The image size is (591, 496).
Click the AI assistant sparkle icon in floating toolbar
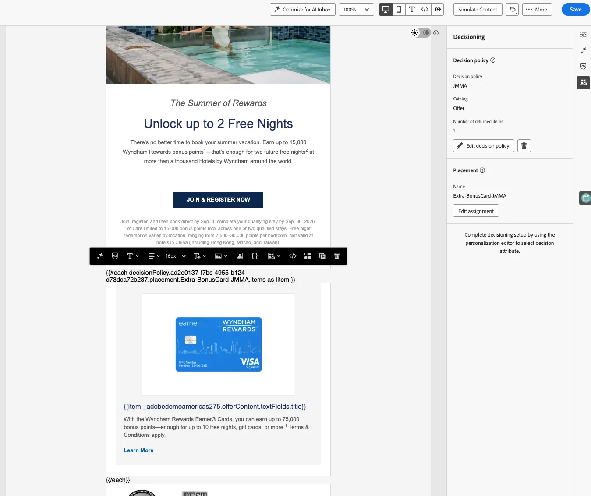[100, 256]
